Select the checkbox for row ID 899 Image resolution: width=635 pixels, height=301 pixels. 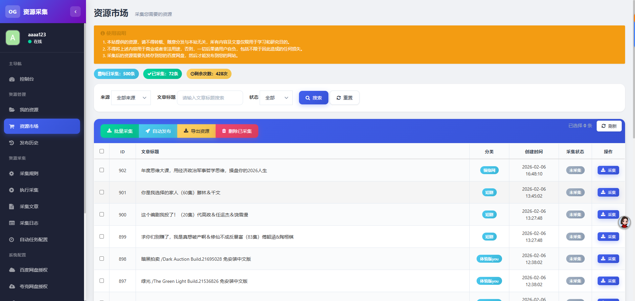[x=102, y=237]
